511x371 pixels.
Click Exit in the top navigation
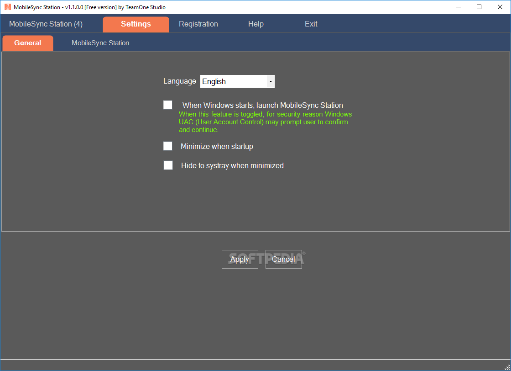click(x=311, y=24)
